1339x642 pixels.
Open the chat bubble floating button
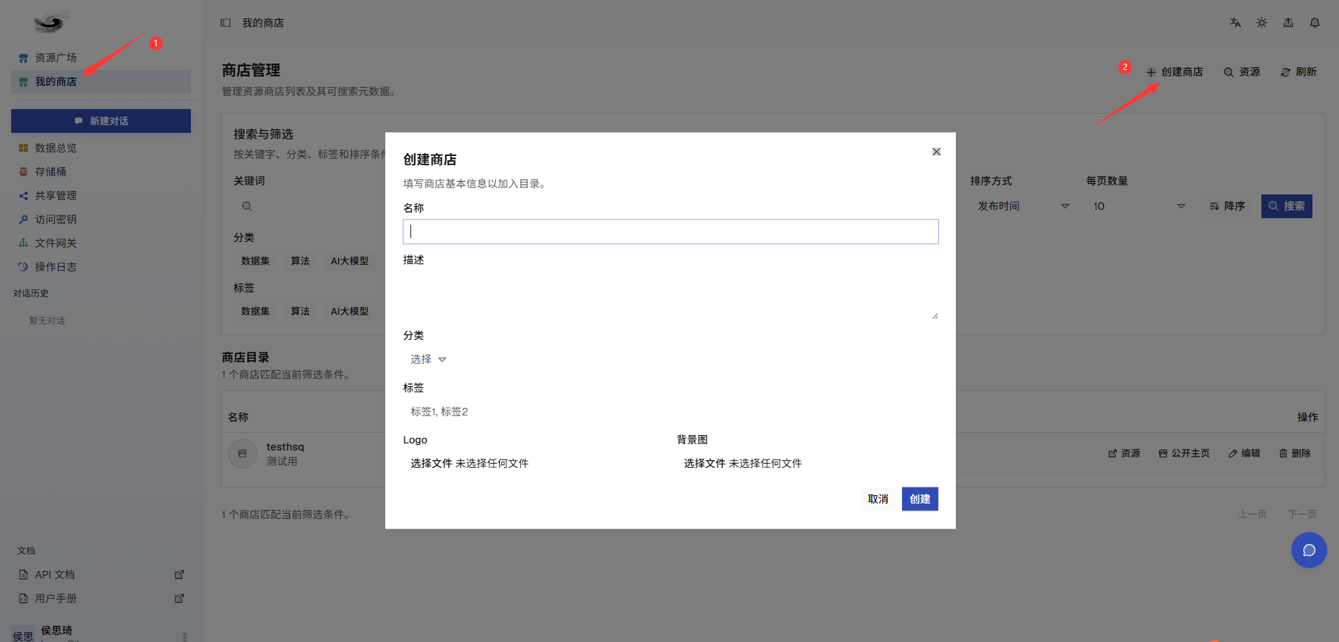coord(1309,550)
